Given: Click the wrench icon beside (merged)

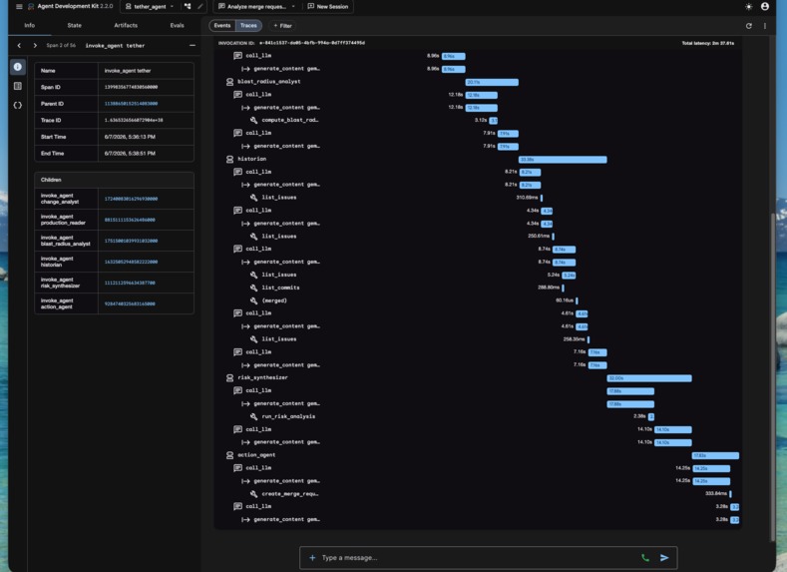Looking at the screenshot, I should (254, 300).
